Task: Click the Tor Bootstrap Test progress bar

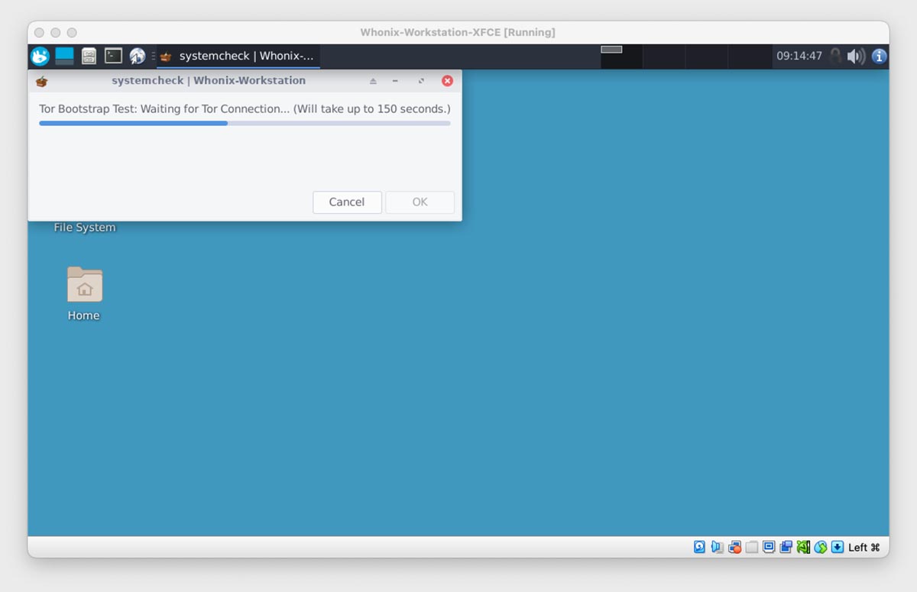Action: tap(245, 123)
